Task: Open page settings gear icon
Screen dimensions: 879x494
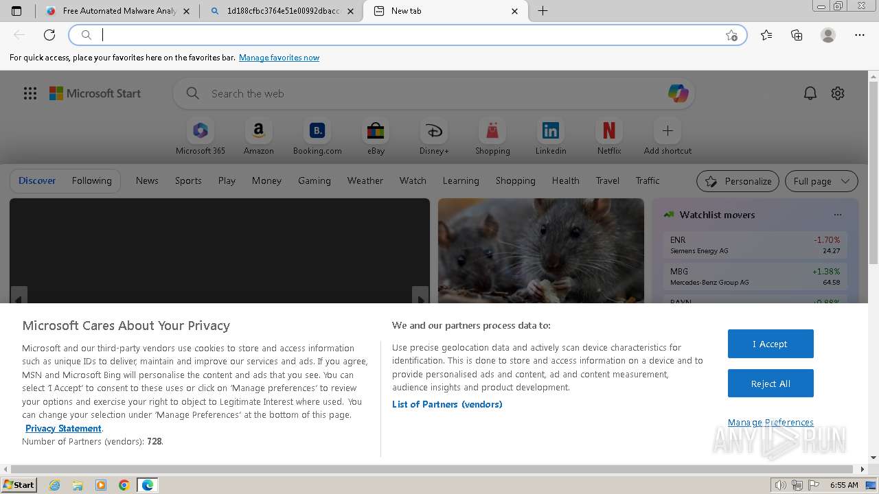Action: coord(838,93)
